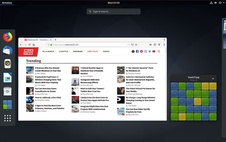Click the power icon in top bar
This screenshot has height=142, width=226.
pos(220,3)
